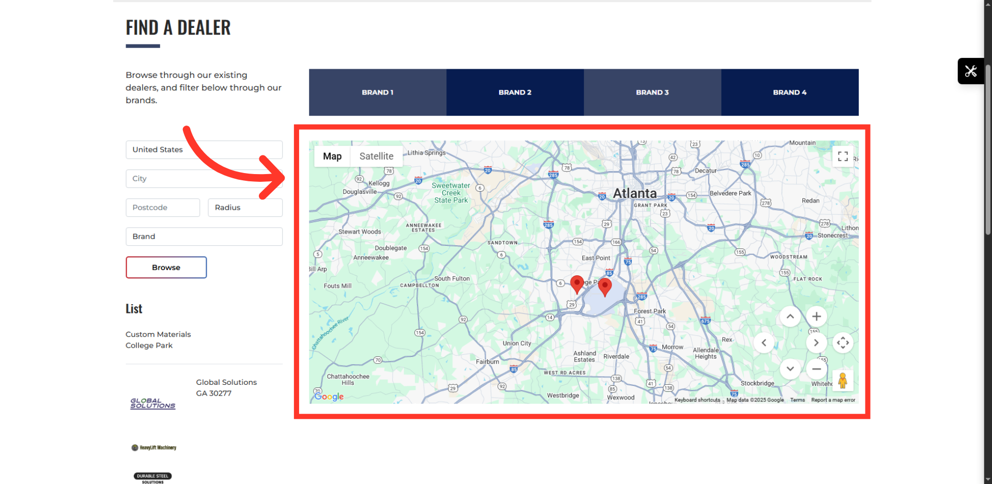Select Custom Materials dealer in list
This screenshot has width=992, height=484.
coord(158,334)
